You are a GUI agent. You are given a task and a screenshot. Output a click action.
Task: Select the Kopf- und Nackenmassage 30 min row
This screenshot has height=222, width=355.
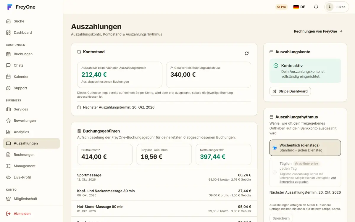[164, 193]
